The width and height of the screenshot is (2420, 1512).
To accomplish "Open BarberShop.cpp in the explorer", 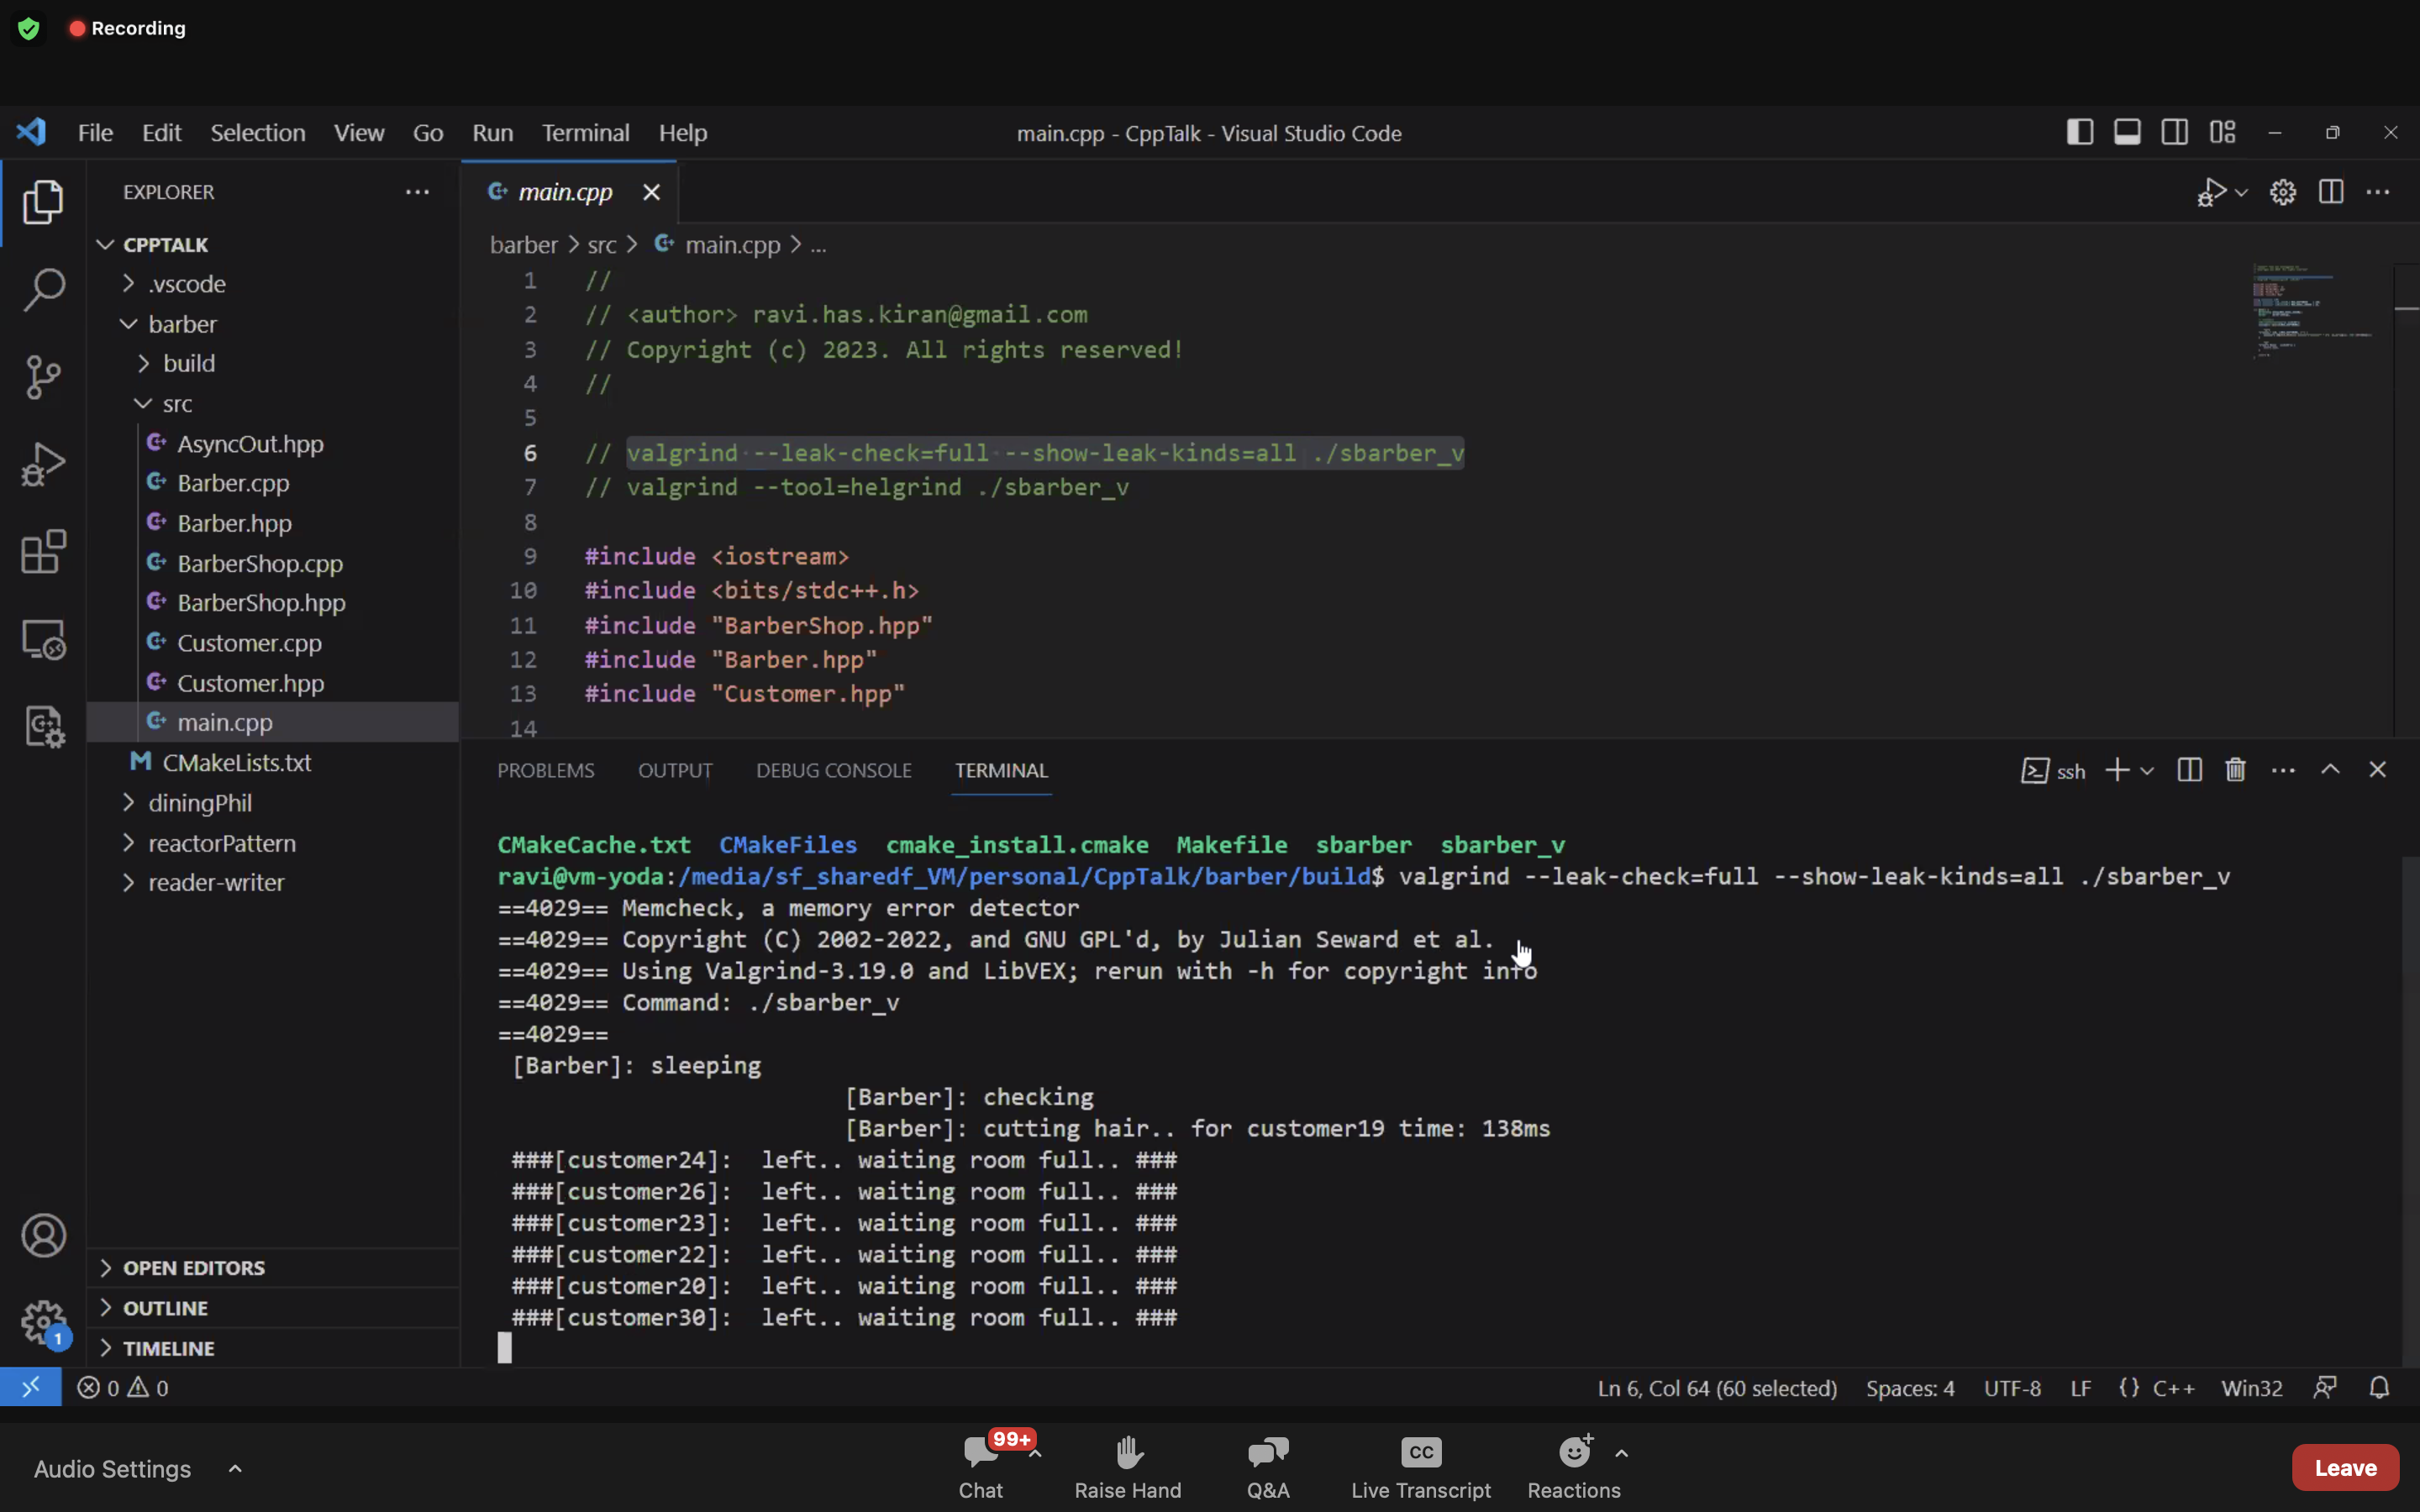I will 259,563.
